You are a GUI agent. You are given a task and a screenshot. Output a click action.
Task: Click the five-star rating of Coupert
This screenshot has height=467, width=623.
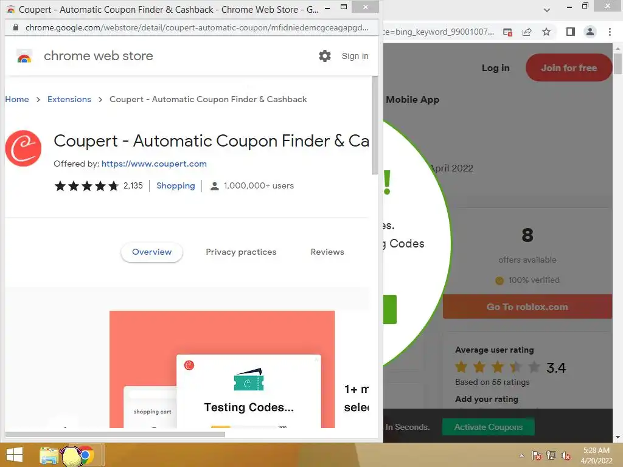[x=86, y=186]
